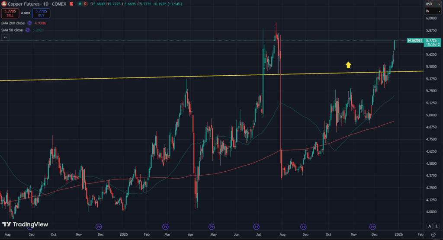
Task: Click the SMA 50 close legend label
Action: [x=11, y=30]
